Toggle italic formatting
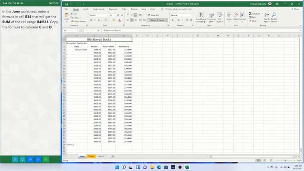Viewport: 304px width, 171px height. (x=95, y=20)
